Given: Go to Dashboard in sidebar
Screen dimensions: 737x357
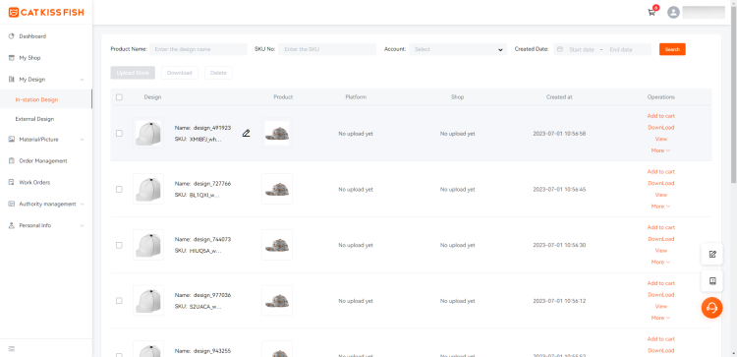Looking at the screenshot, I should point(32,36).
